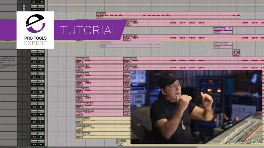264x148 pixels.
Task: Click the clip gain icon on Ch Voc4_02-01 clip
Action: [77, 70]
